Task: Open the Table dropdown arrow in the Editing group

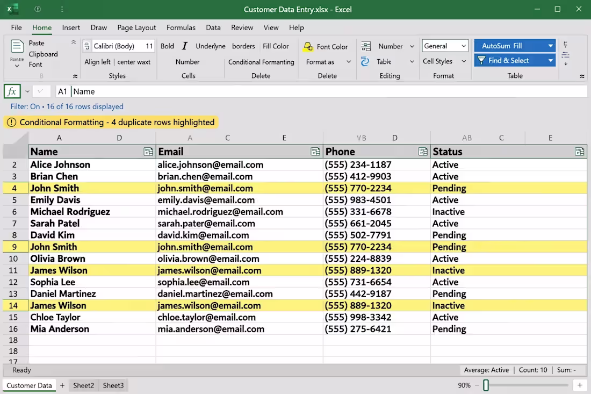Action: point(412,61)
